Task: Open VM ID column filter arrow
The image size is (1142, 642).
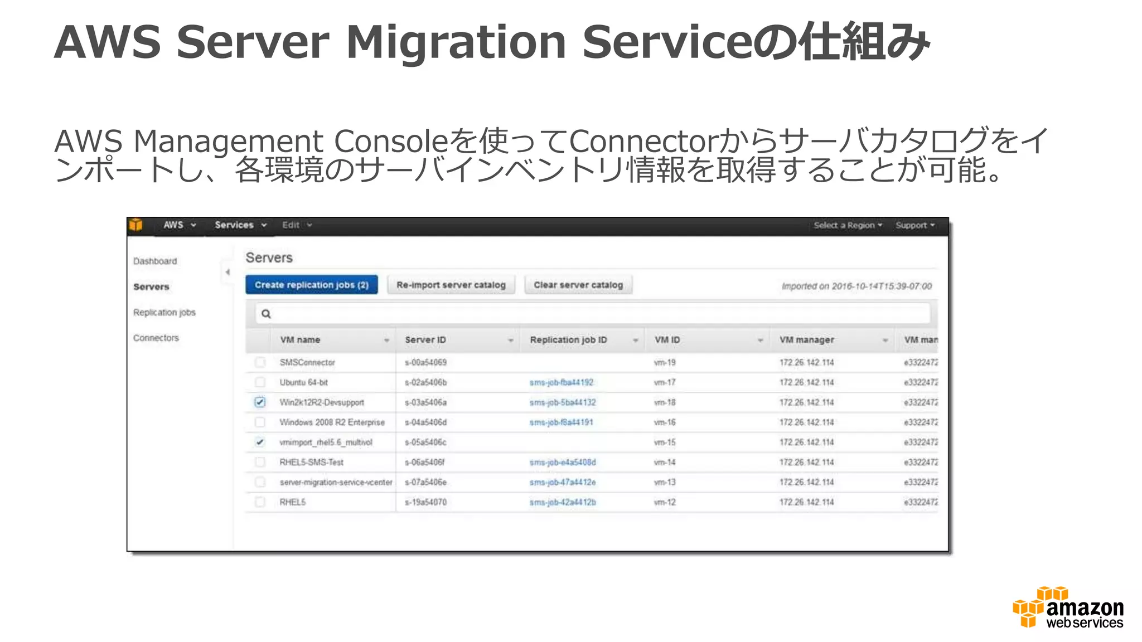Action: point(760,341)
